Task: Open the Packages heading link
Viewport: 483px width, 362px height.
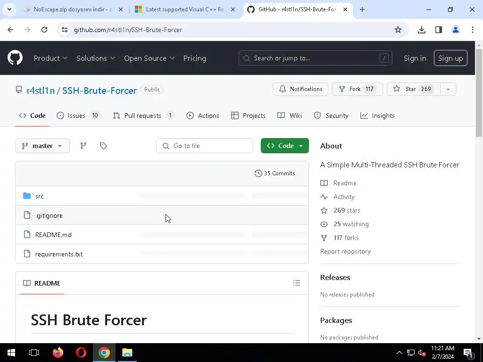Action: pos(336,321)
